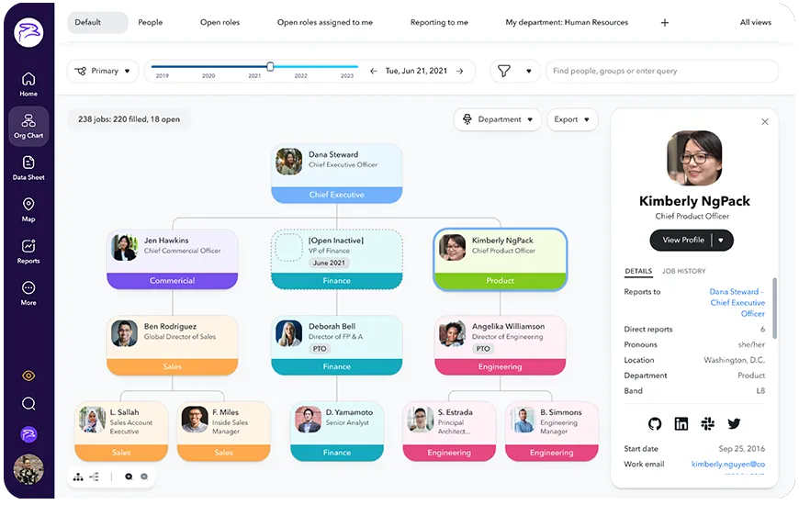The image size is (799, 505).
Task: Open the Map view icon
Action: pyautogui.click(x=28, y=208)
